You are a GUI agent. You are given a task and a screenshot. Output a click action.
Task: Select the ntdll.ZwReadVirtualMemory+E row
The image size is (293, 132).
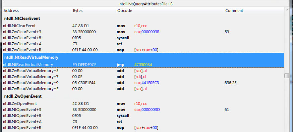pyautogui.click(x=143, y=89)
